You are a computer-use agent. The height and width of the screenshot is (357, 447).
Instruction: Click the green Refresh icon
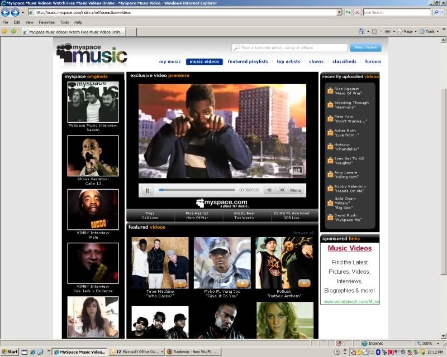tap(348, 12)
